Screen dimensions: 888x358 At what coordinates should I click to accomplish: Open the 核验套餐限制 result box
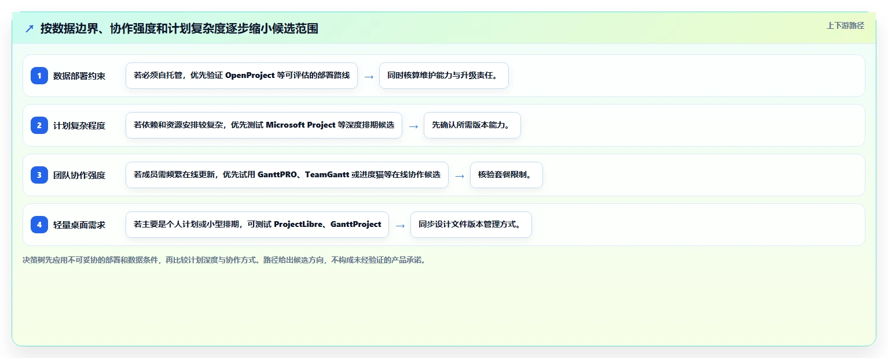pos(507,175)
